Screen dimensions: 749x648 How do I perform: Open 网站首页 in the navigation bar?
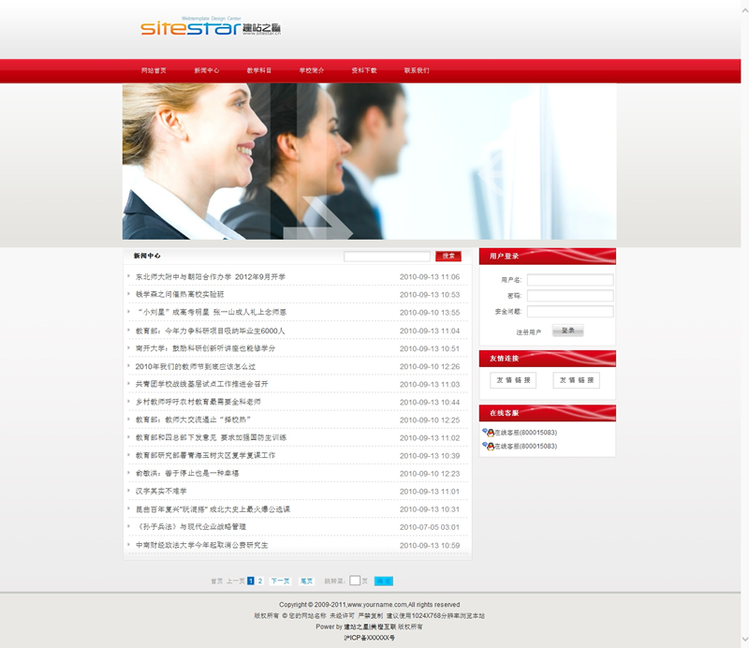[x=154, y=70]
